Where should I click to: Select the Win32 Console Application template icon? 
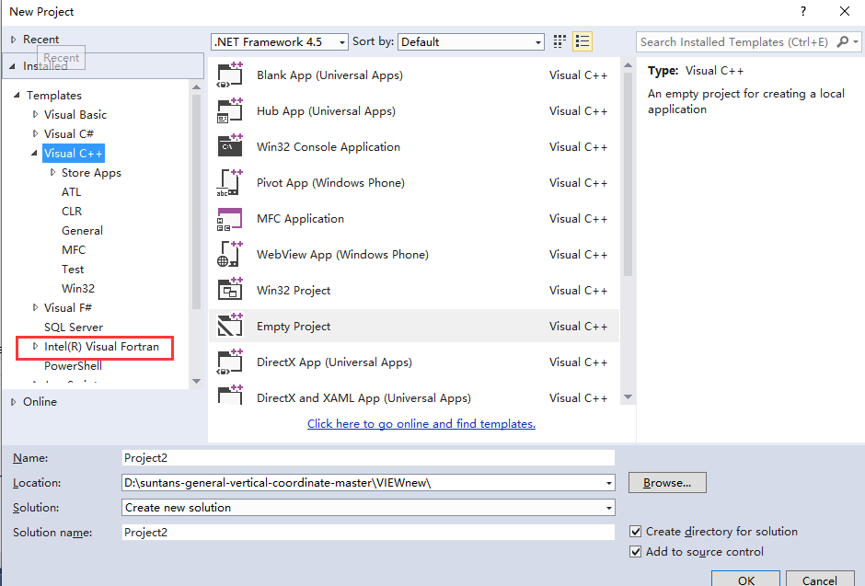[x=229, y=146]
